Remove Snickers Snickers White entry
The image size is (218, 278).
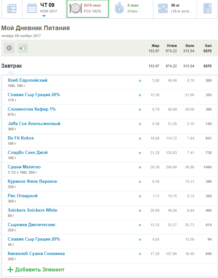click(140, 210)
